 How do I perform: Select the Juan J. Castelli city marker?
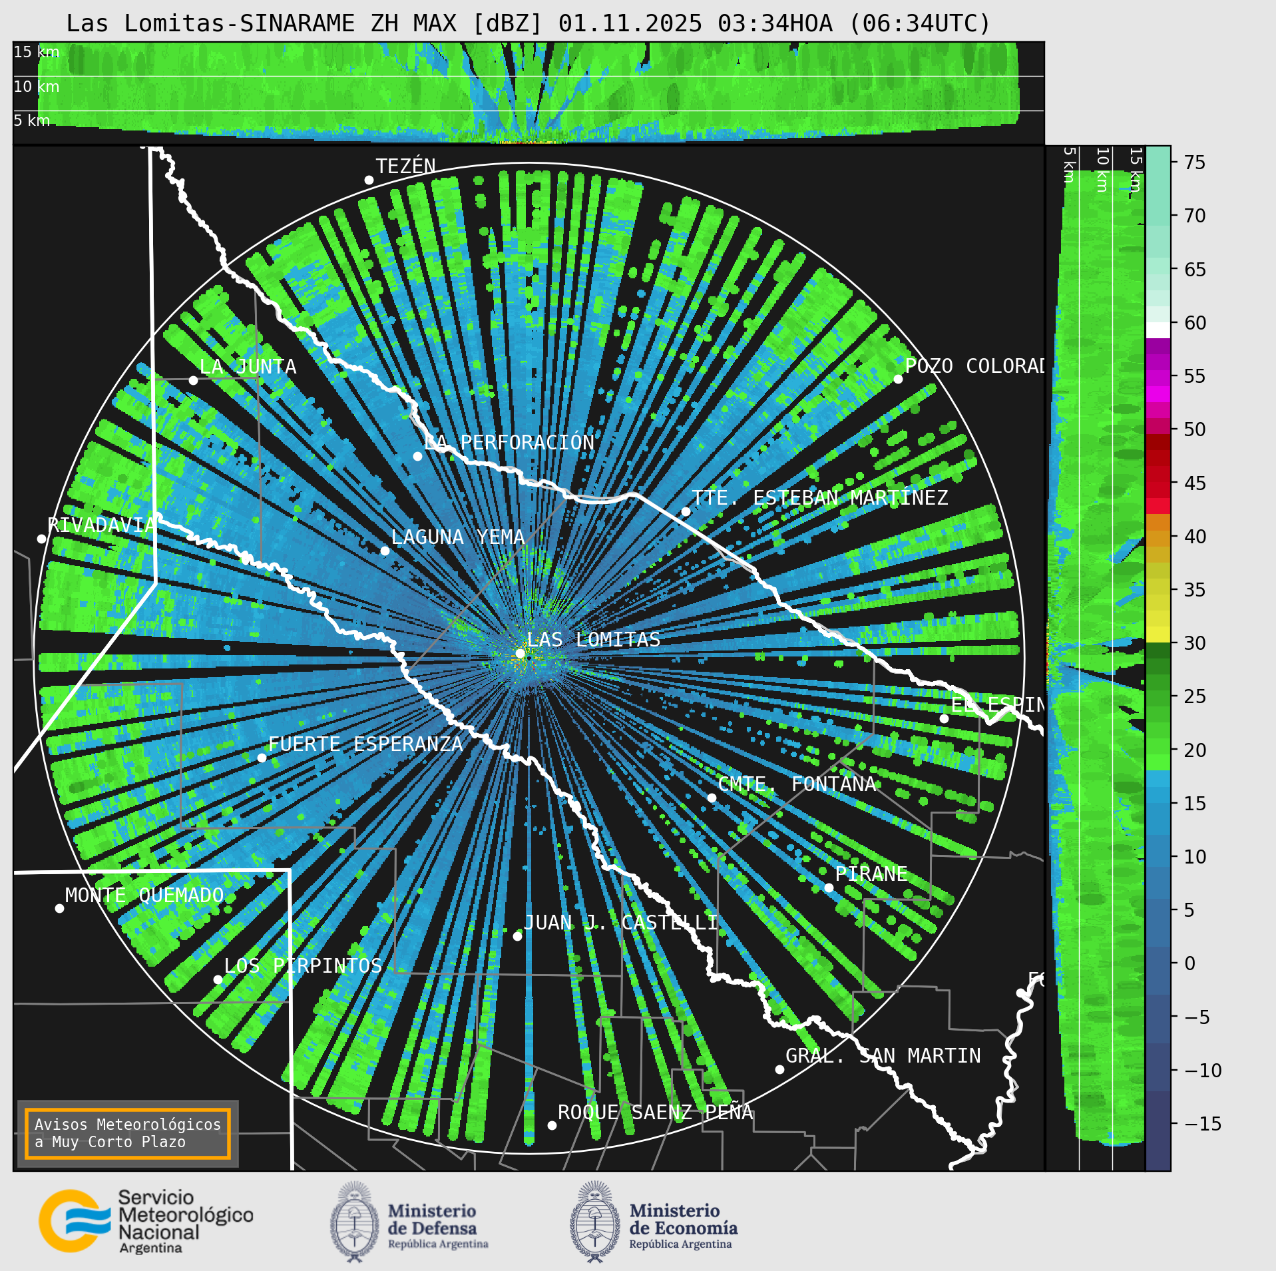(x=517, y=936)
